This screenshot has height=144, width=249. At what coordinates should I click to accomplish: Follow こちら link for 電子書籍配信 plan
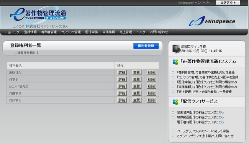(x=220, y=122)
